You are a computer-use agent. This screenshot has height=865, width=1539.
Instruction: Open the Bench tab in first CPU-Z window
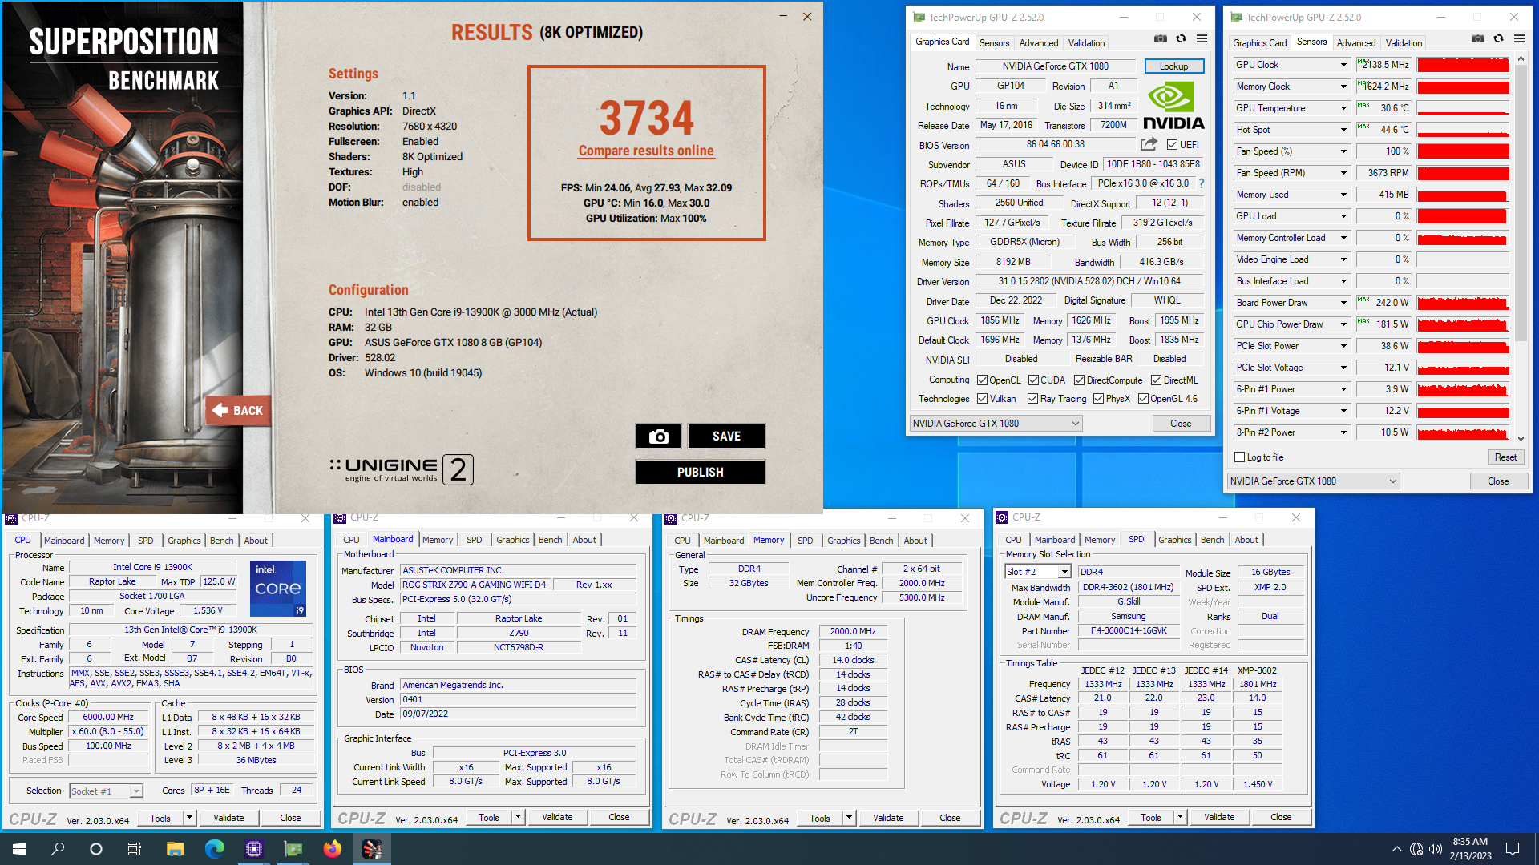pyautogui.click(x=221, y=541)
